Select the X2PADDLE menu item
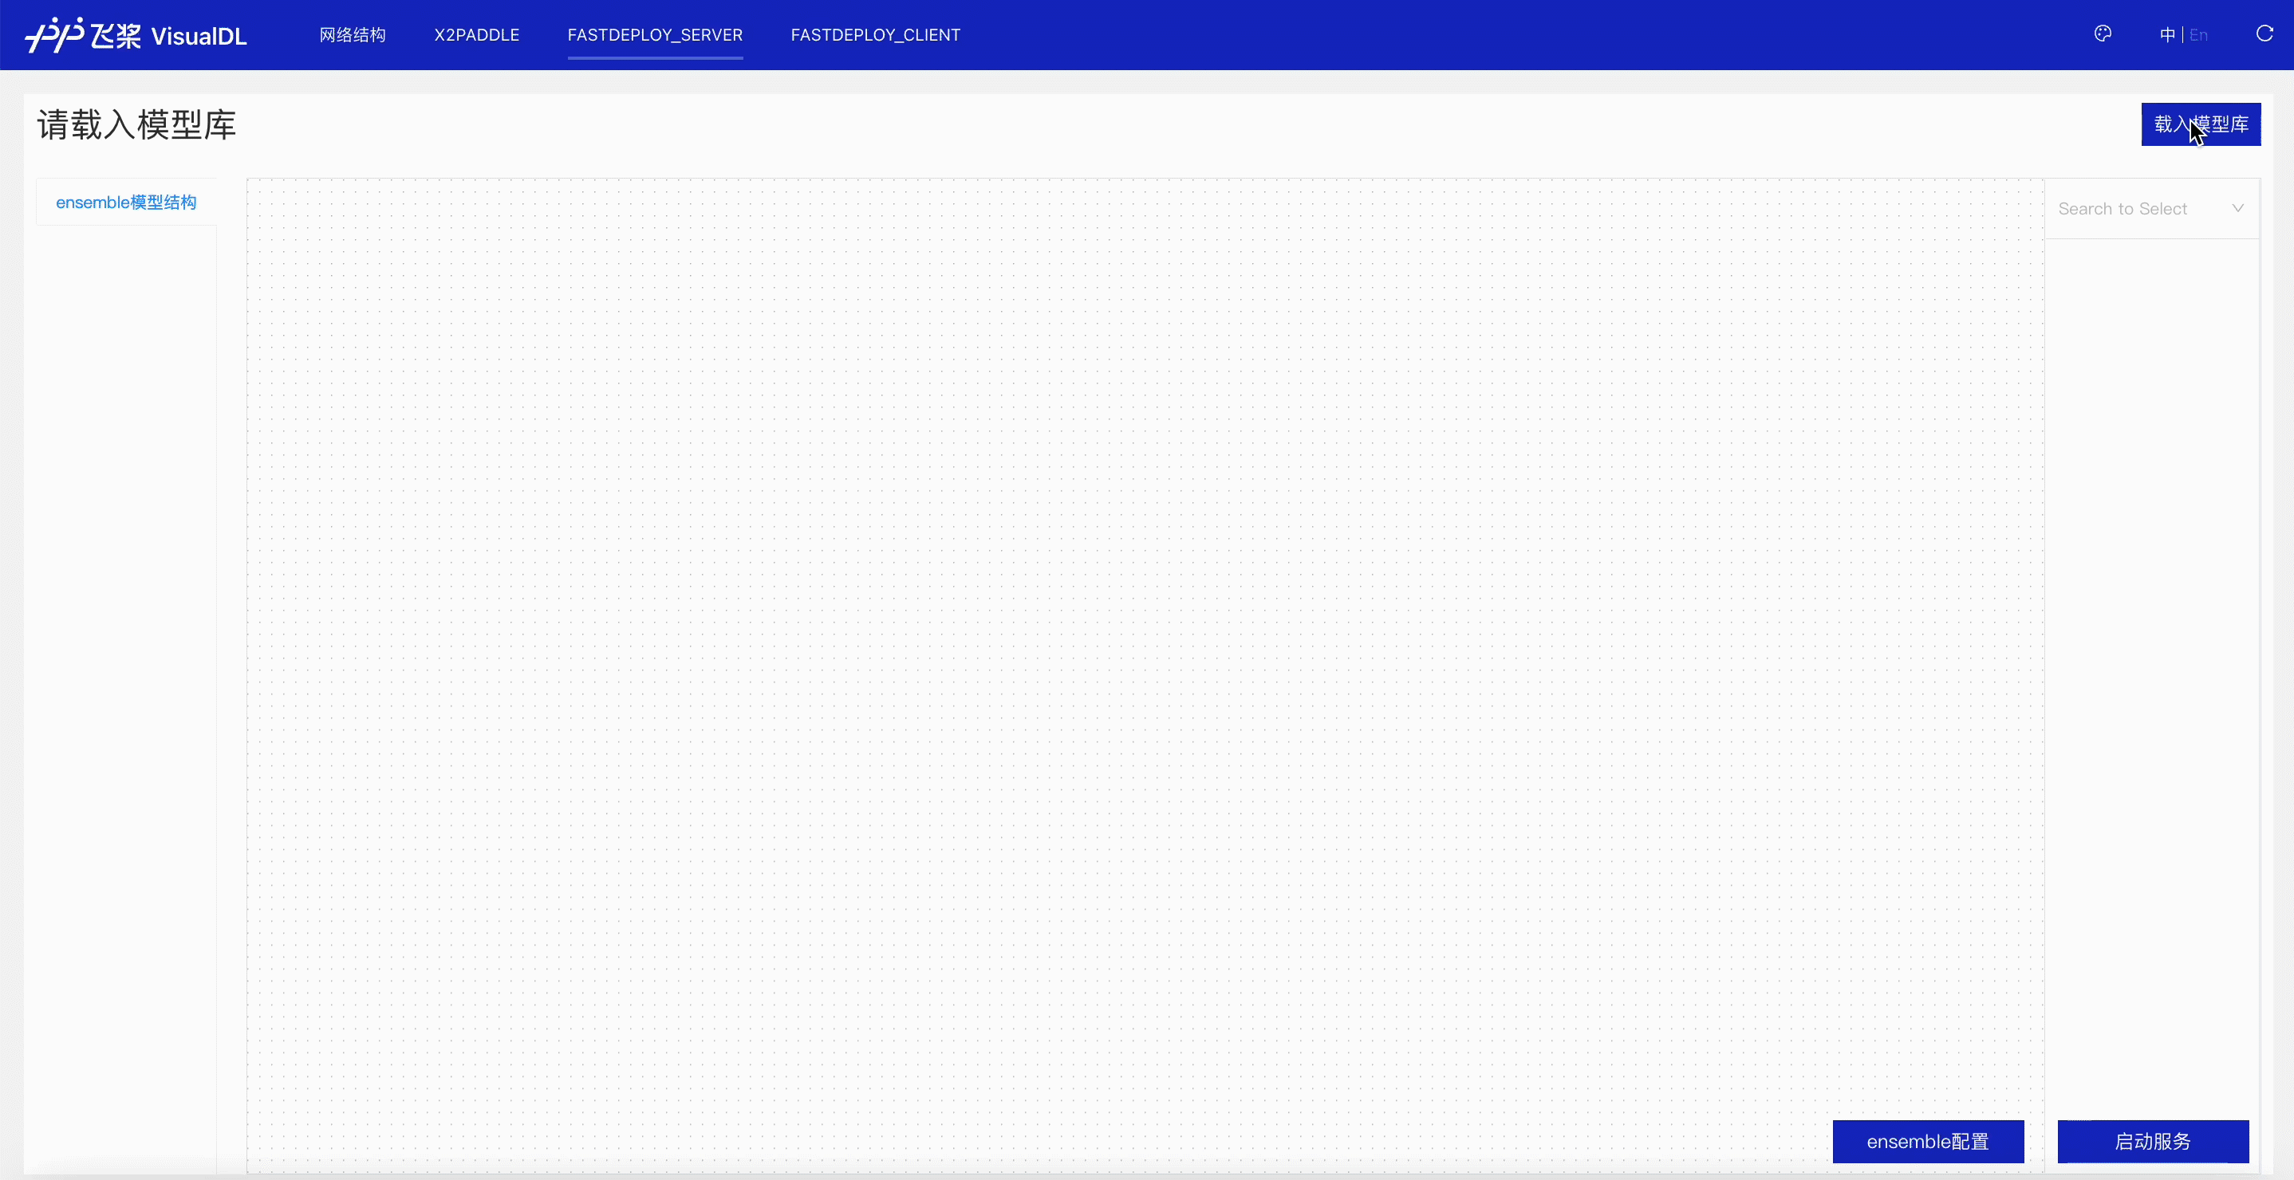 point(475,34)
